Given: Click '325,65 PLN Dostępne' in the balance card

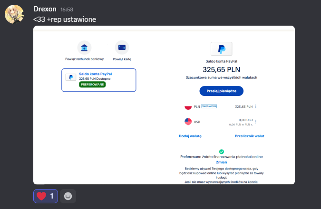Looking at the screenshot, I should pyautogui.click(x=95, y=79).
